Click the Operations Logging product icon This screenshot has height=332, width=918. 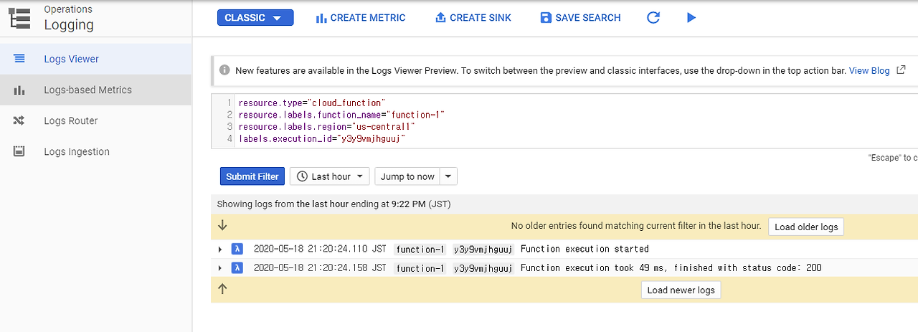pos(20,18)
